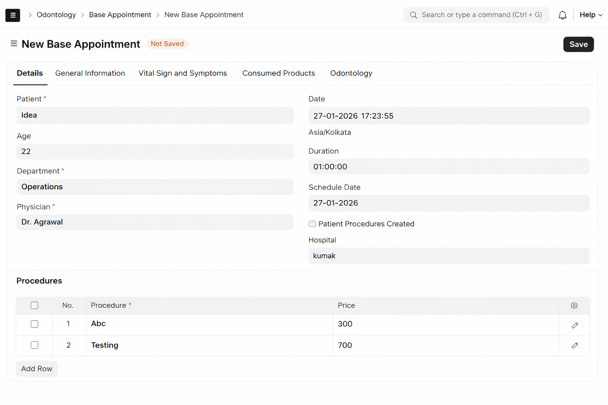Screen dimensions: 608x405
Task: Click the price cell 700
Action: pos(446,346)
